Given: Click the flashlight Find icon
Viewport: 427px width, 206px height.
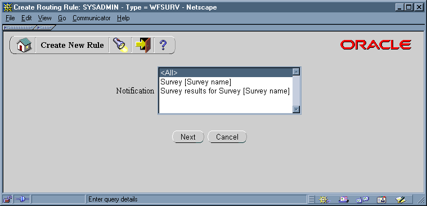Looking at the screenshot, I should [x=120, y=45].
